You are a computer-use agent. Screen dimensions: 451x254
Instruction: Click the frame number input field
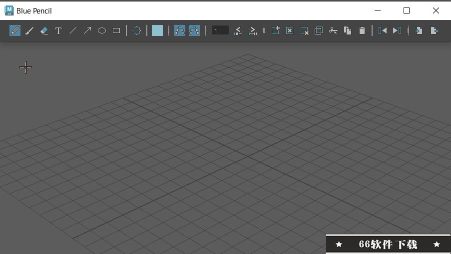coord(220,30)
